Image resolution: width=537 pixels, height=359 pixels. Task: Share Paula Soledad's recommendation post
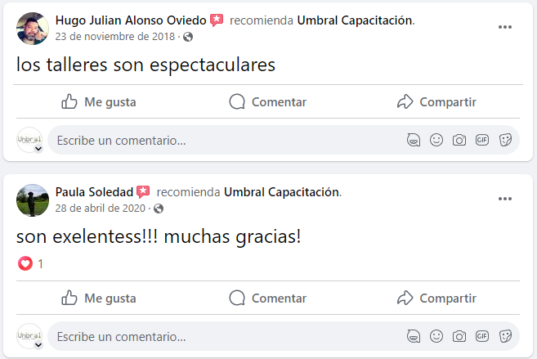(436, 298)
